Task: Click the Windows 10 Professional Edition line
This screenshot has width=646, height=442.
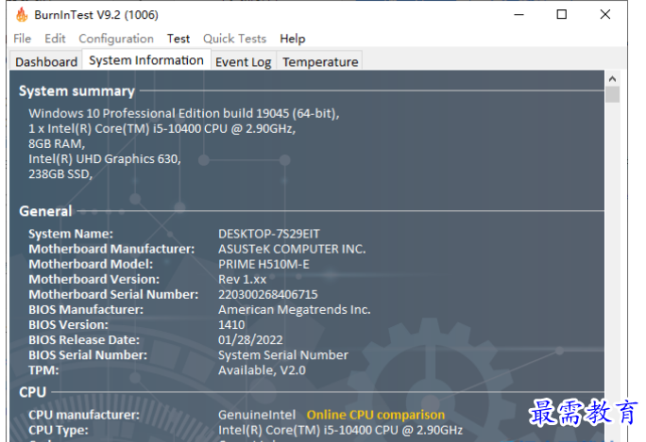Action: (184, 113)
